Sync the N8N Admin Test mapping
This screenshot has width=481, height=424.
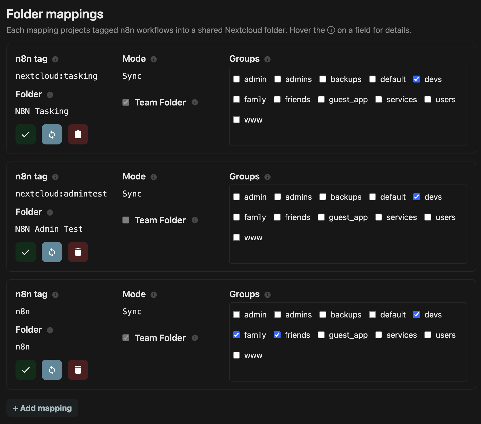click(52, 252)
